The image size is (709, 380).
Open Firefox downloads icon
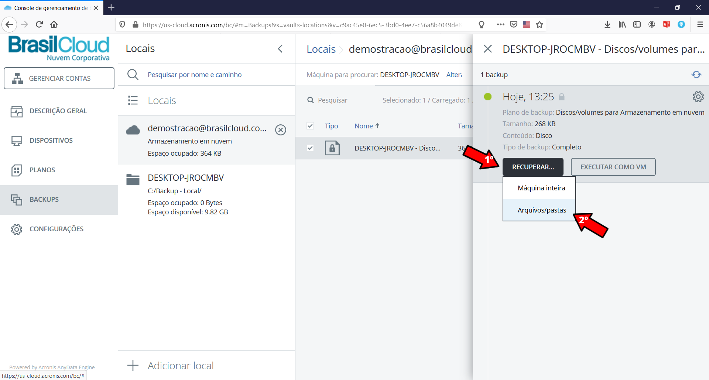607,25
